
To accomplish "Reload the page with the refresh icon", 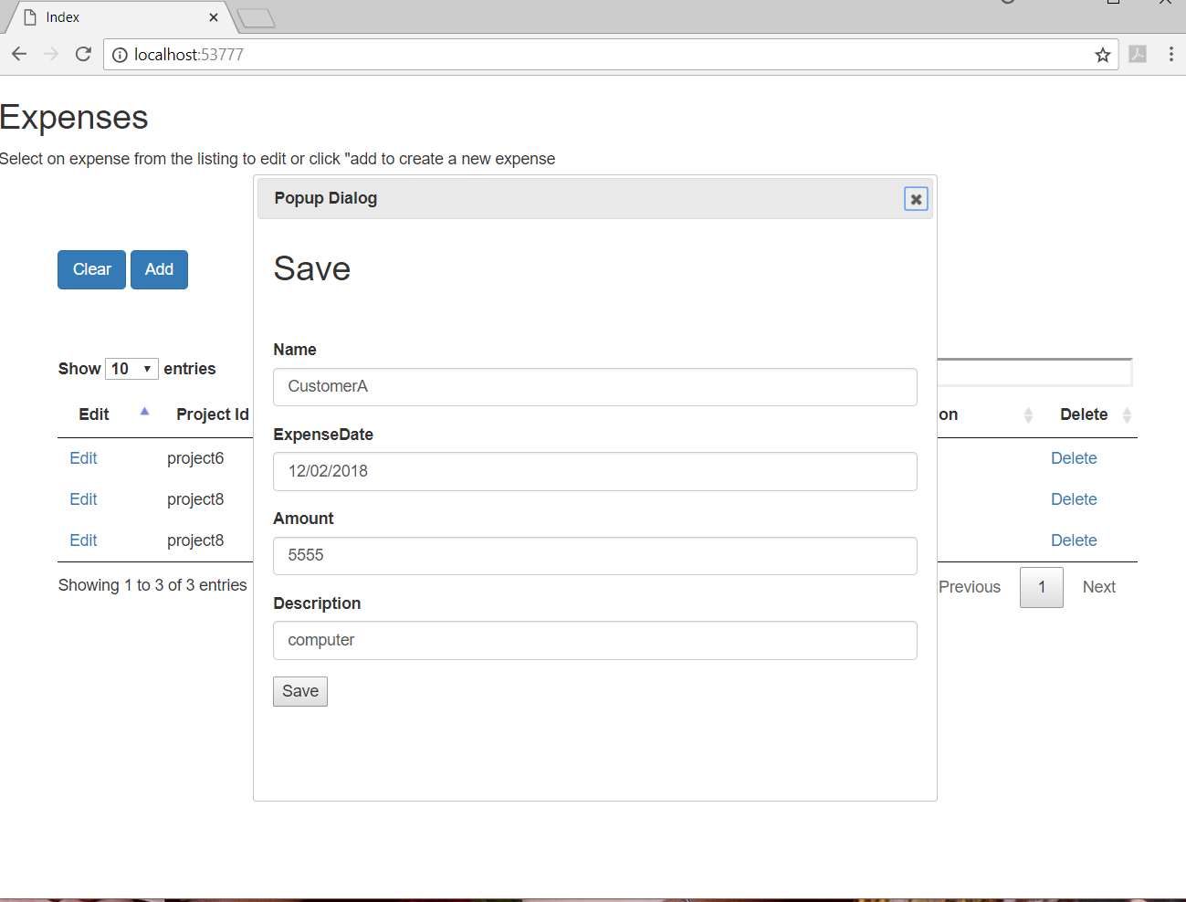I will tap(83, 54).
